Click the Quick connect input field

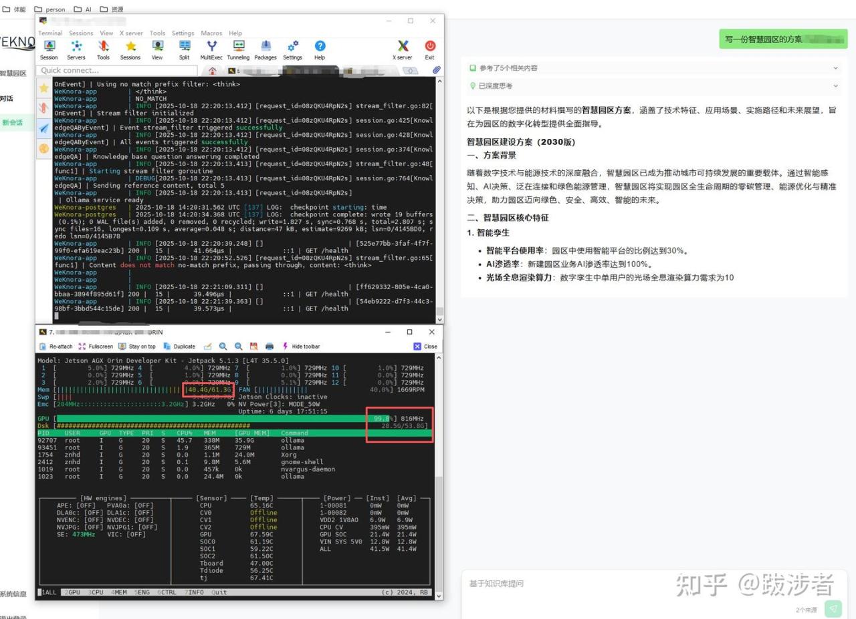117,70
